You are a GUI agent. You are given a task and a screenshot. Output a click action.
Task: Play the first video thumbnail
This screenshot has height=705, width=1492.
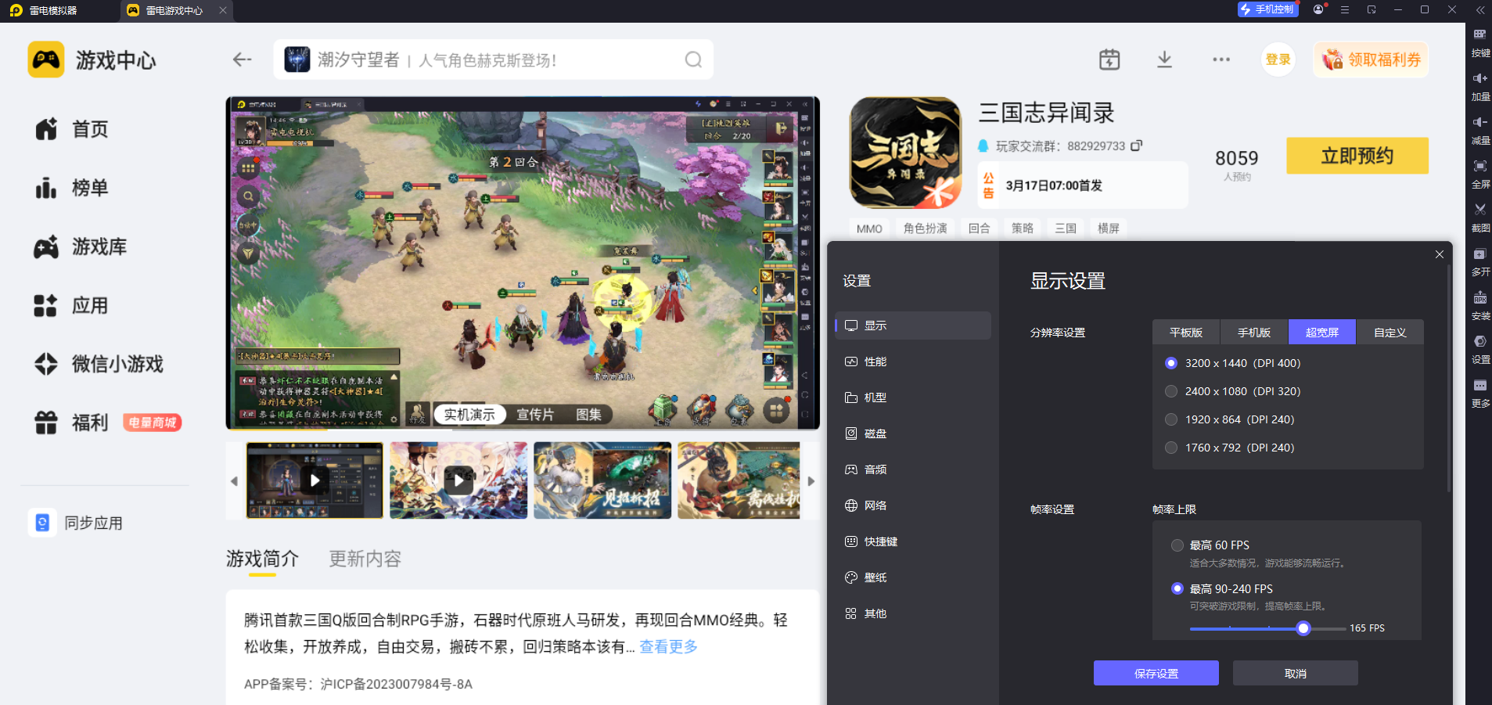pyautogui.click(x=315, y=480)
